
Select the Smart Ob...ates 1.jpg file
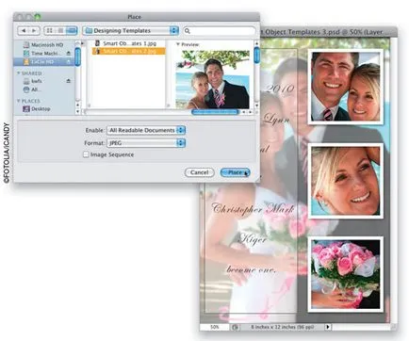tap(129, 43)
